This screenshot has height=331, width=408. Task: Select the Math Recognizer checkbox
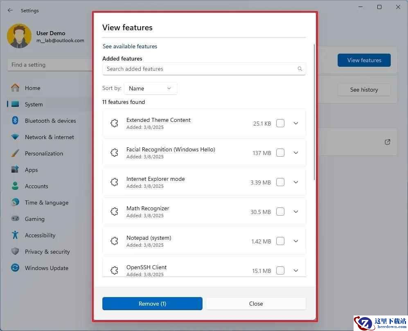click(280, 211)
